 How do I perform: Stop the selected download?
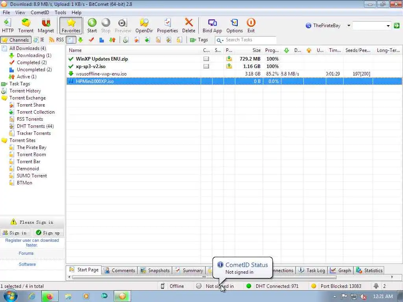coord(105,26)
